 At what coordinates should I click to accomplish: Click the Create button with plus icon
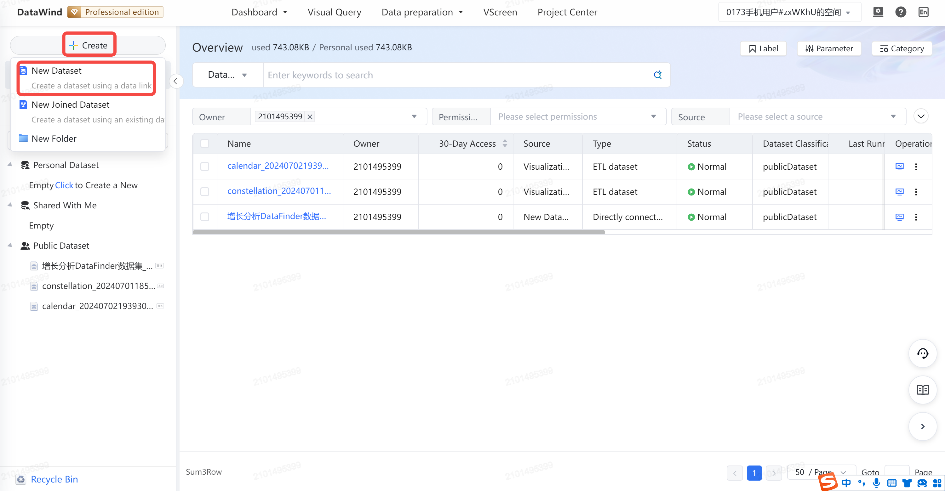89,45
